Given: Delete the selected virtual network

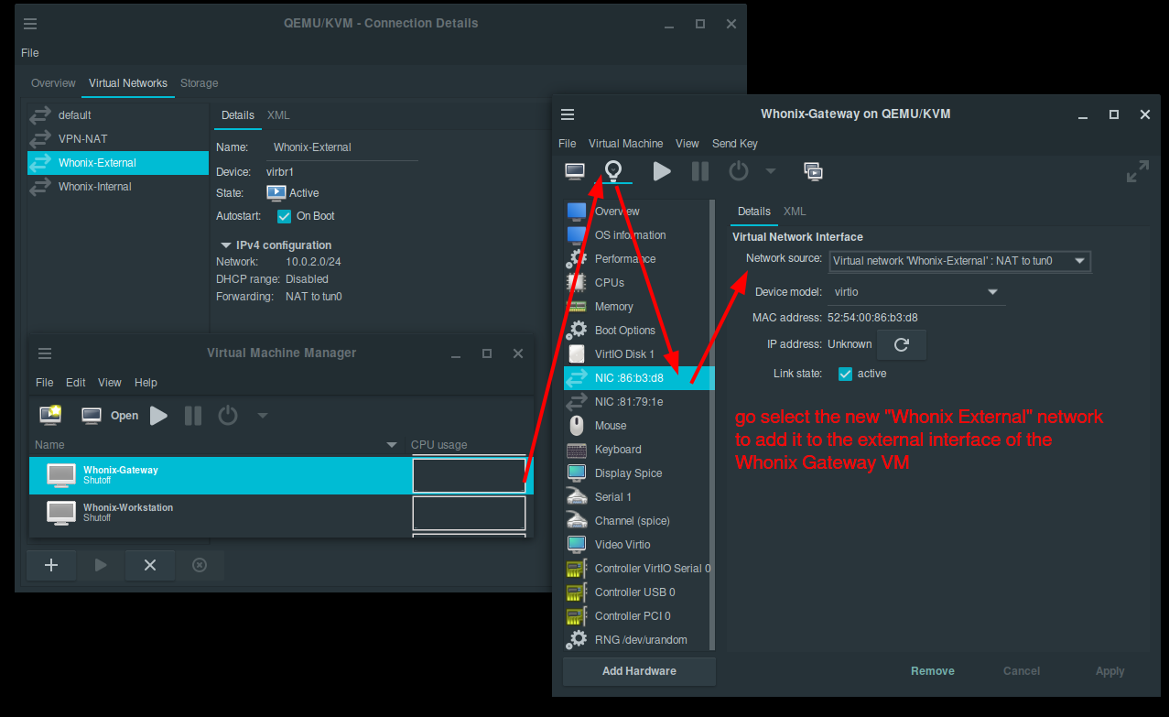Looking at the screenshot, I should (x=200, y=565).
